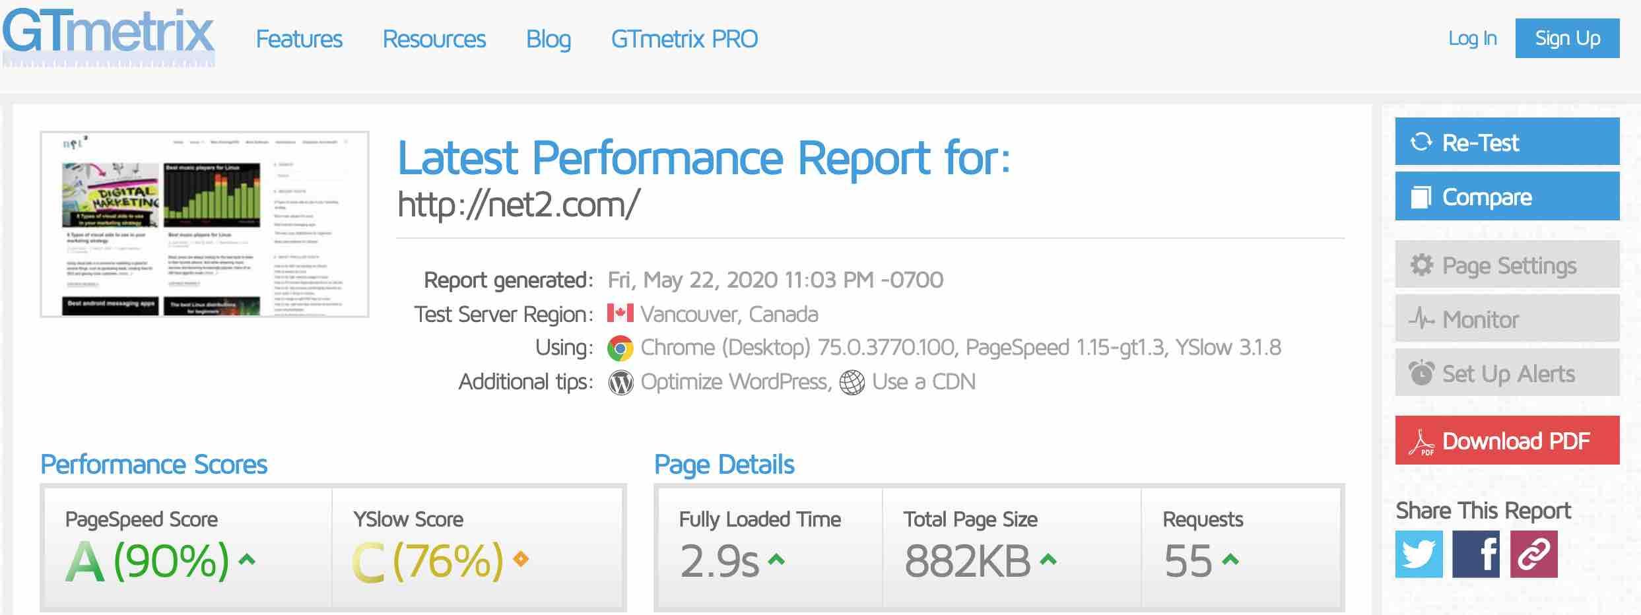Screen dimensions: 1641x615
Task: Click the CDN globe icon
Action: click(852, 382)
